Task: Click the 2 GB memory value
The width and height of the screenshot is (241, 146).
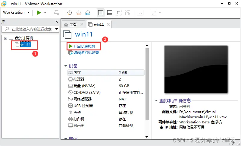Action: [x=123, y=73]
